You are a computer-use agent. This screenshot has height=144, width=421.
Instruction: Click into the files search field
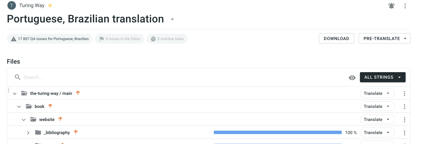171,77
